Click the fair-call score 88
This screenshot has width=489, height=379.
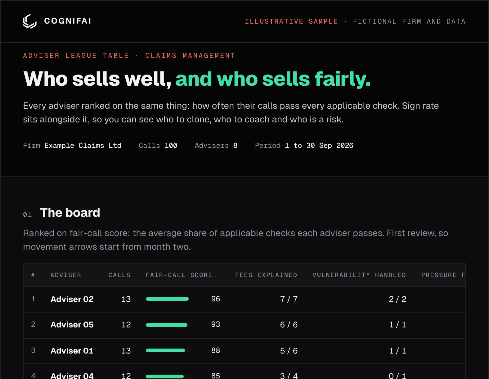tap(216, 350)
